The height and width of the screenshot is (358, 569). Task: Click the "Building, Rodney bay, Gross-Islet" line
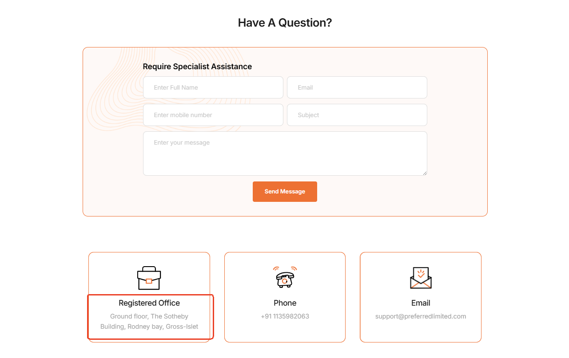(149, 327)
